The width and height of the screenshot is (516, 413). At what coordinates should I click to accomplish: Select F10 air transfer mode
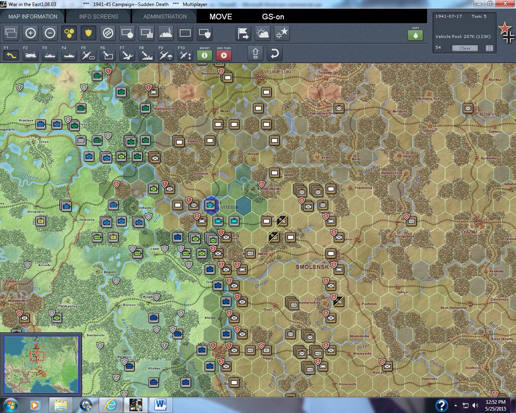tap(185, 55)
